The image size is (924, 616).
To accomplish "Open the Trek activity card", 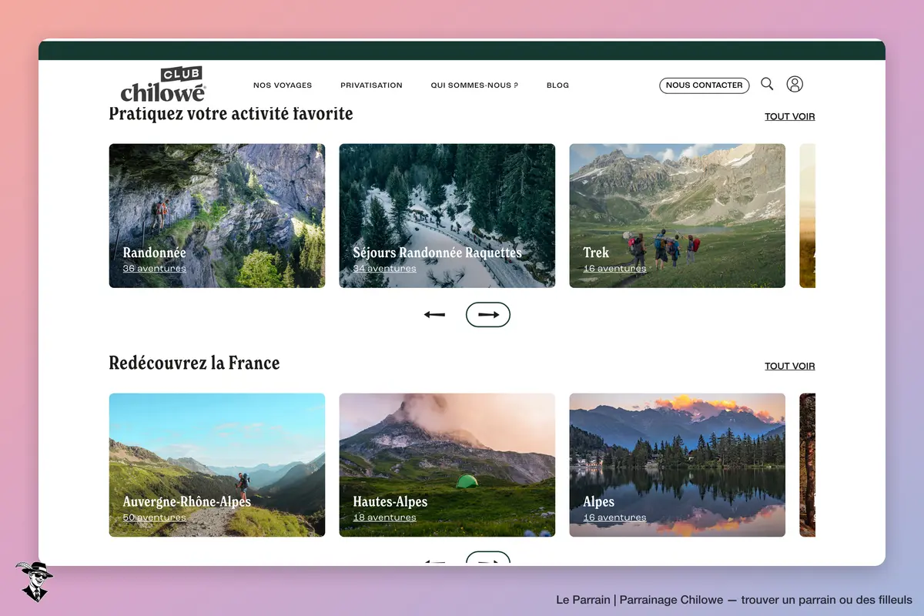I will (x=678, y=216).
